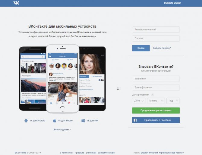Click the ВКонтакте © 2006–2019 footer link
This screenshot has height=155, width=202.
tap(28, 153)
